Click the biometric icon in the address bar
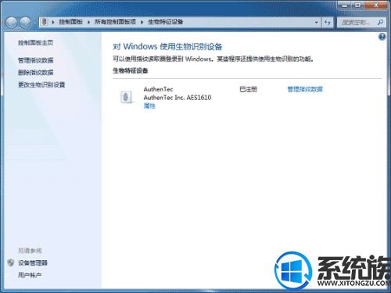Screen dimensions: 391x293 tap(45, 22)
